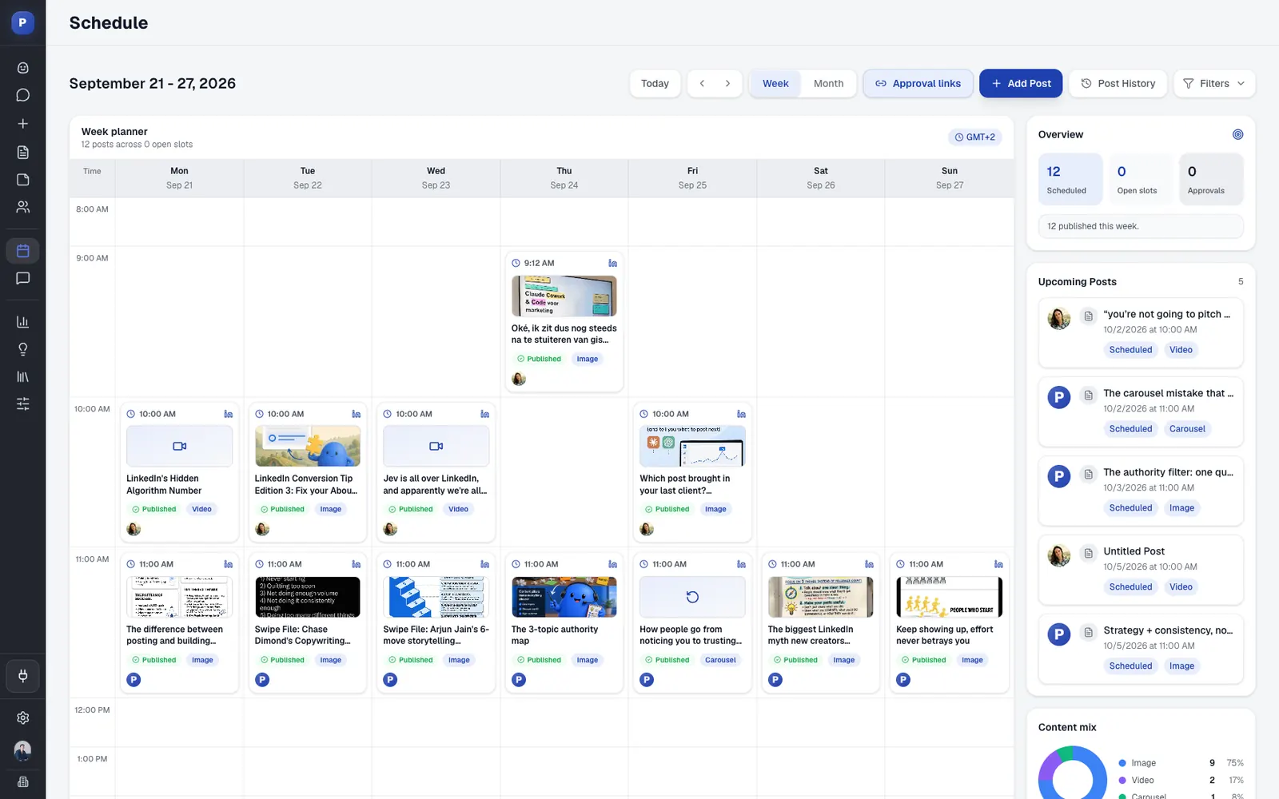Open the lightbulb ideas sidebar icon
1279x799 pixels.
pos(22,349)
